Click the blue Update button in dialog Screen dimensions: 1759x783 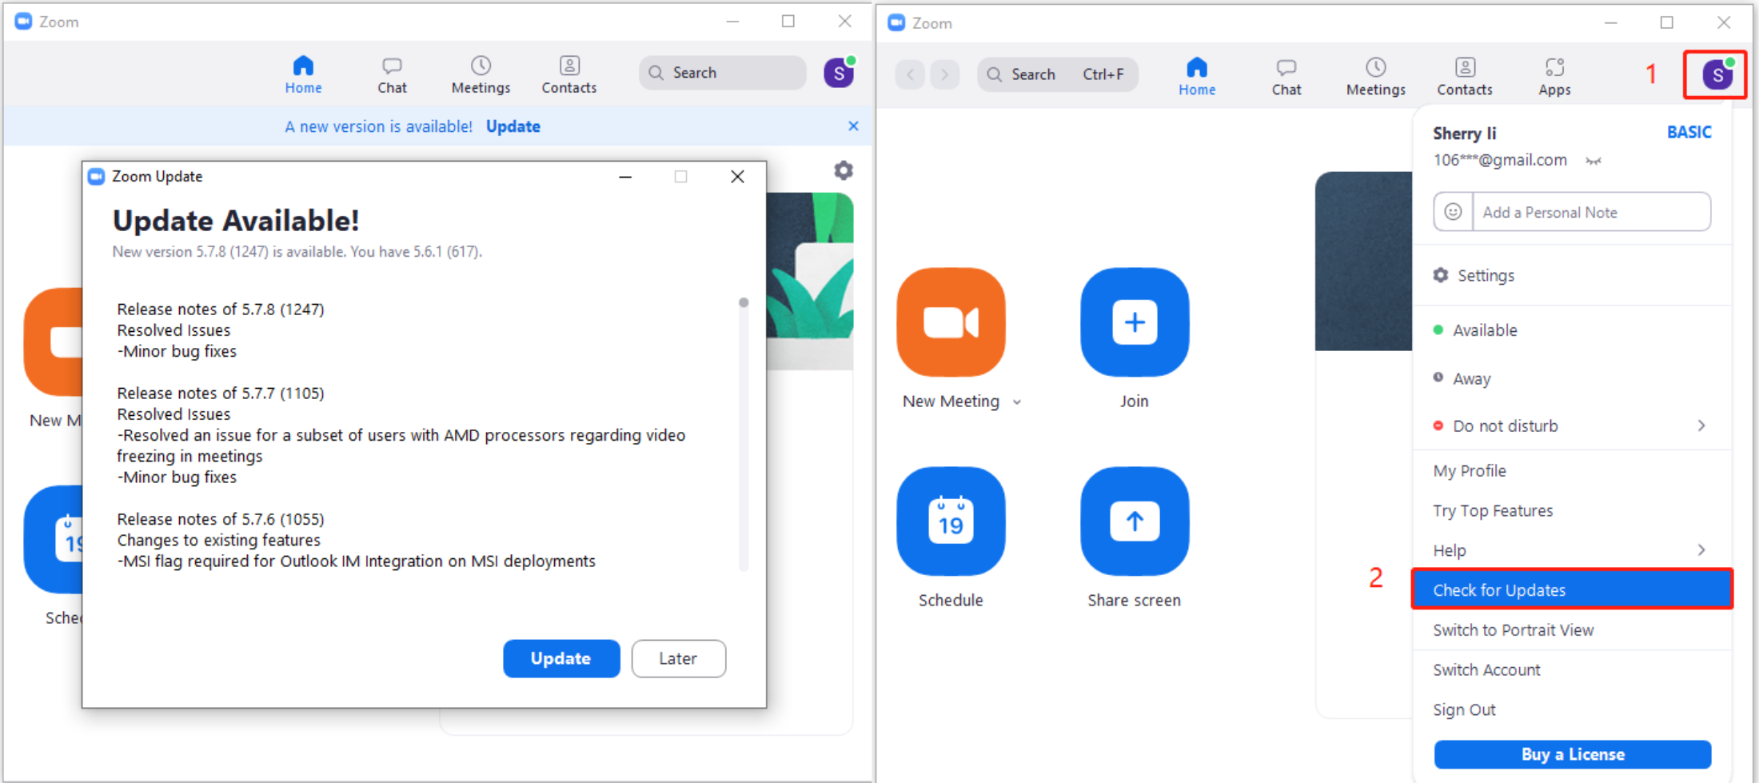[x=561, y=658]
